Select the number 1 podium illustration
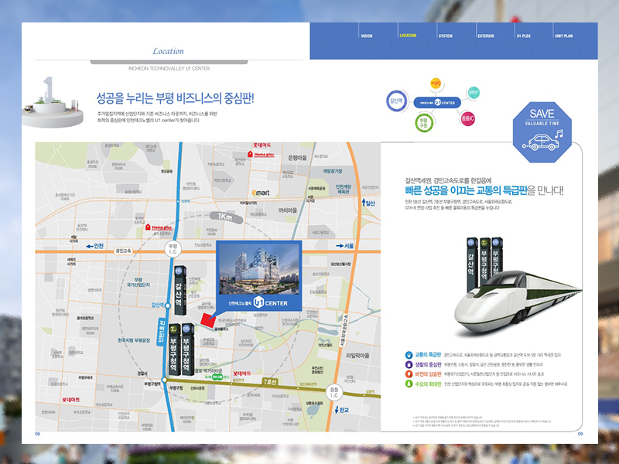The image size is (619, 464). click(x=52, y=103)
